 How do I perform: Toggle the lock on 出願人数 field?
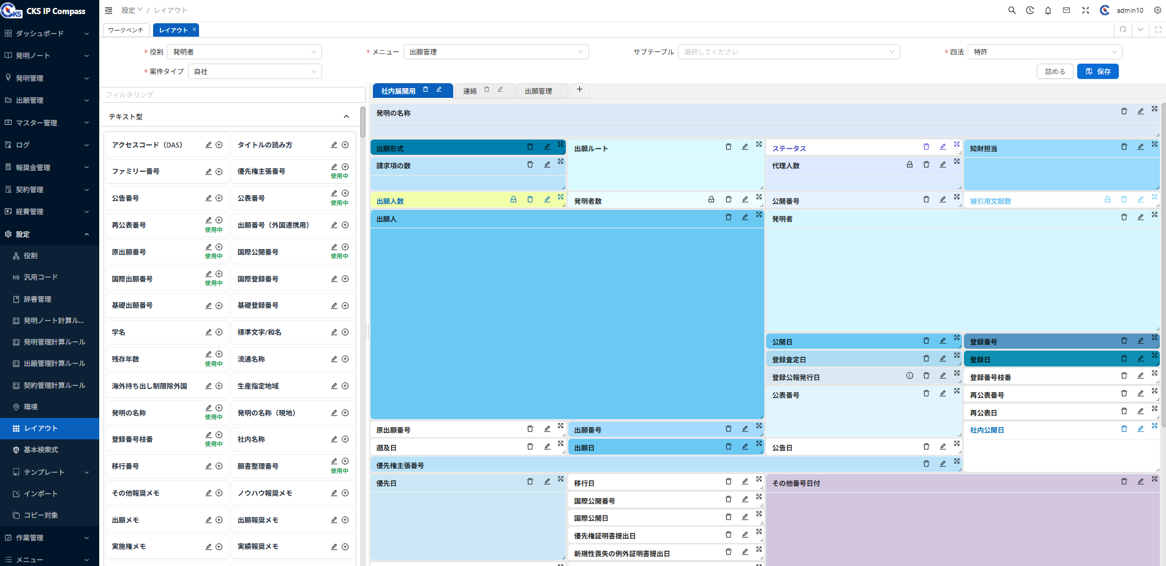(513, 199)
